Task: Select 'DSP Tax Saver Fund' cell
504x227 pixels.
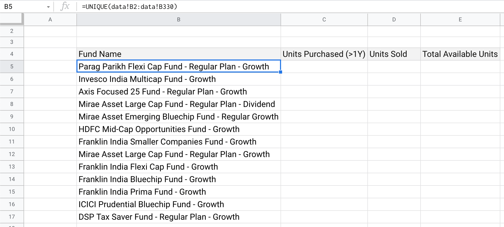Action: pos(179,217)
